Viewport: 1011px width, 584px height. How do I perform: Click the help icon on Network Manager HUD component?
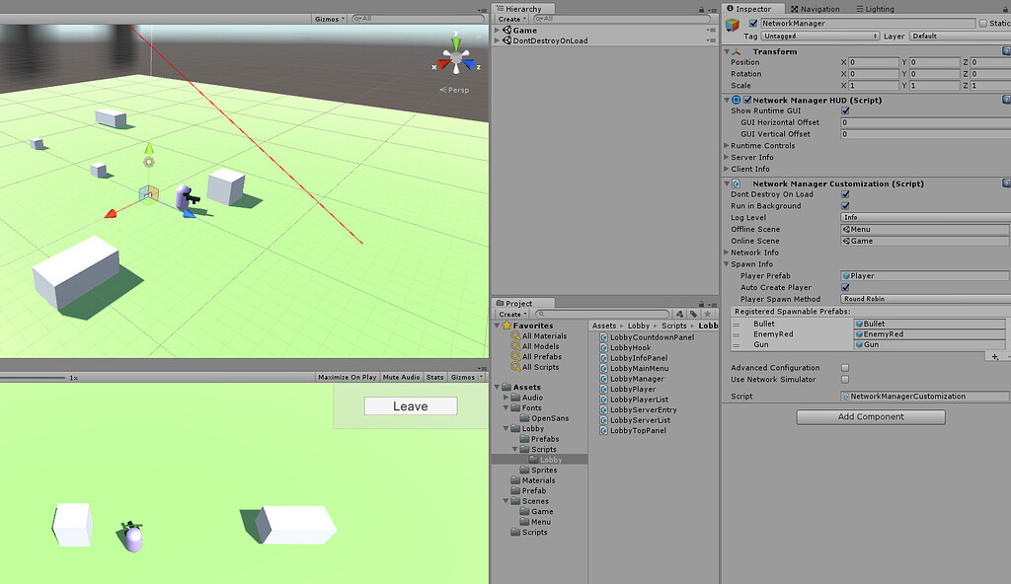click(1005, 100)
